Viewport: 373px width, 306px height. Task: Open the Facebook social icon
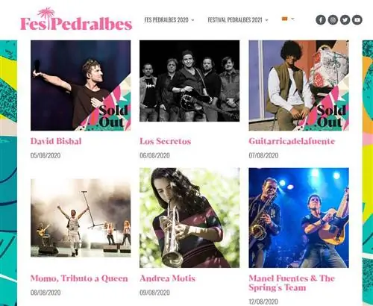321,19
